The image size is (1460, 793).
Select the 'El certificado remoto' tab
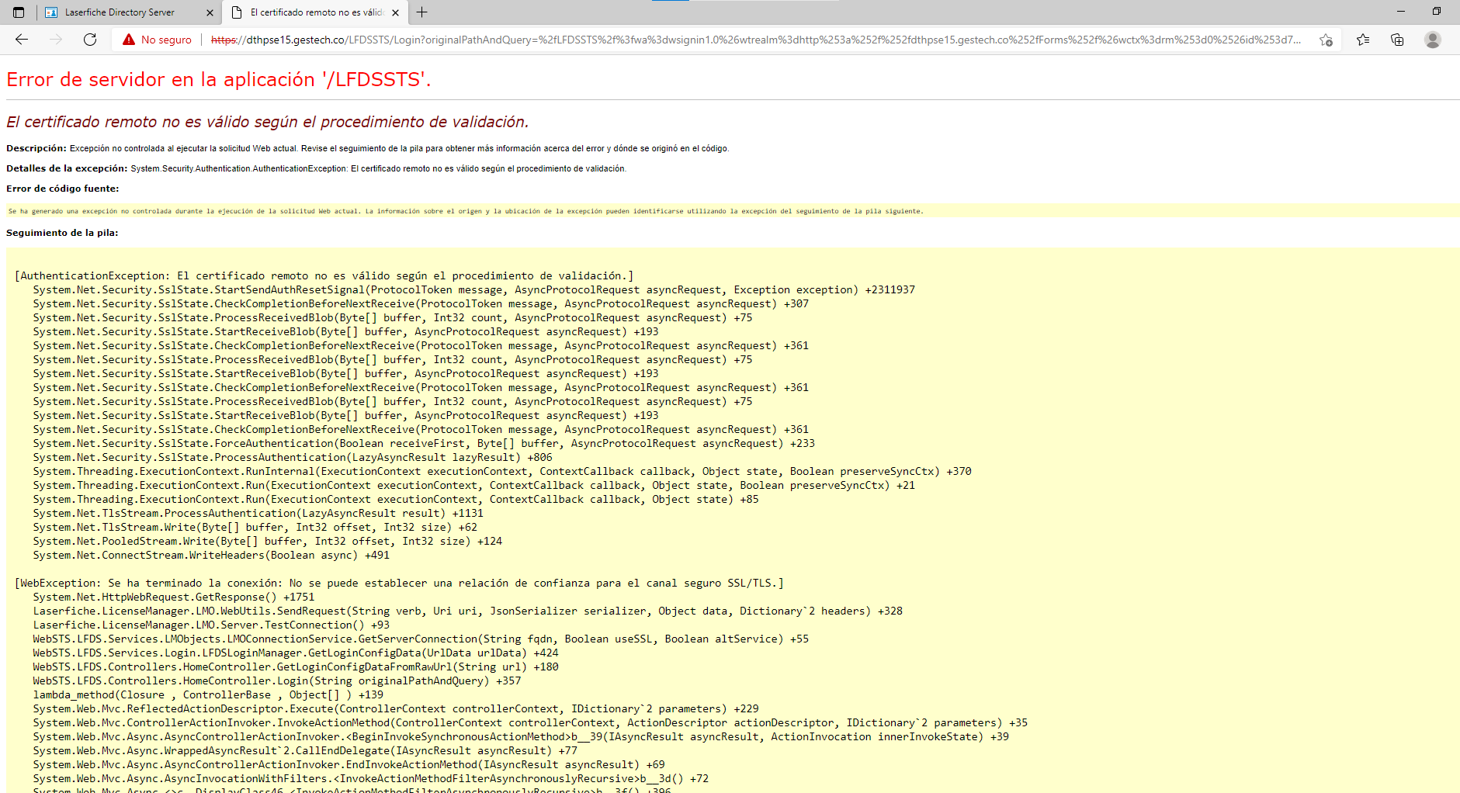point(316,12)
